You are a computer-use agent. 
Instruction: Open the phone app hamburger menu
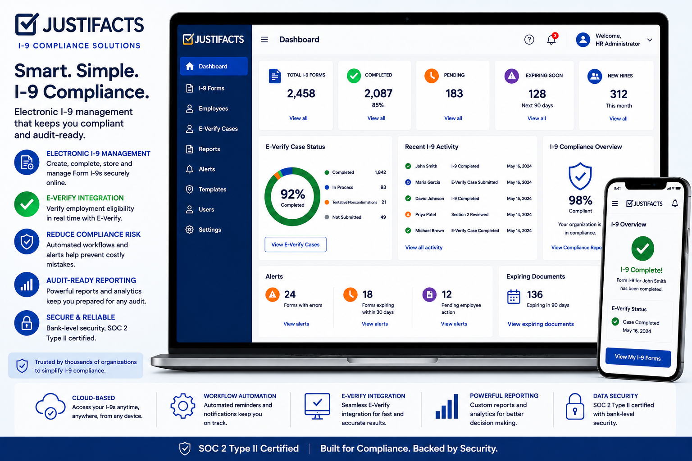coord(615,203)
